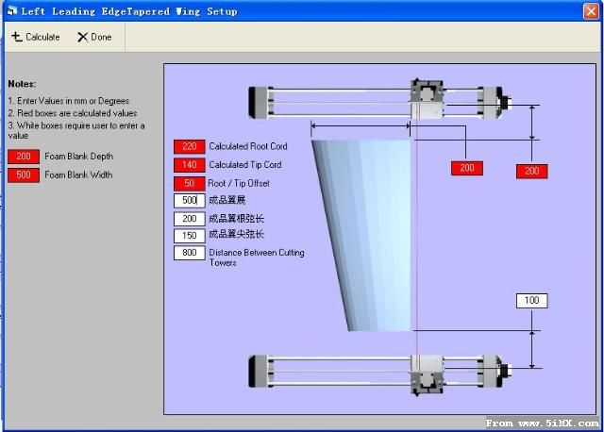Click the bottom cutting tower image

380,374
